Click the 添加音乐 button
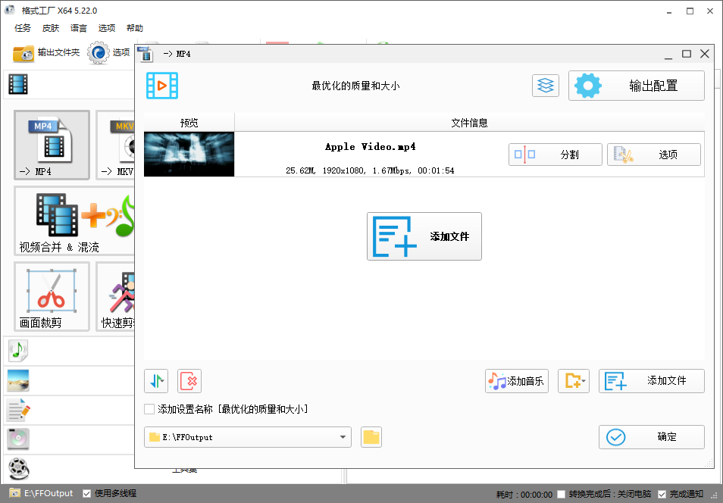Screen dimensions: 723x503 pos(516,381)
